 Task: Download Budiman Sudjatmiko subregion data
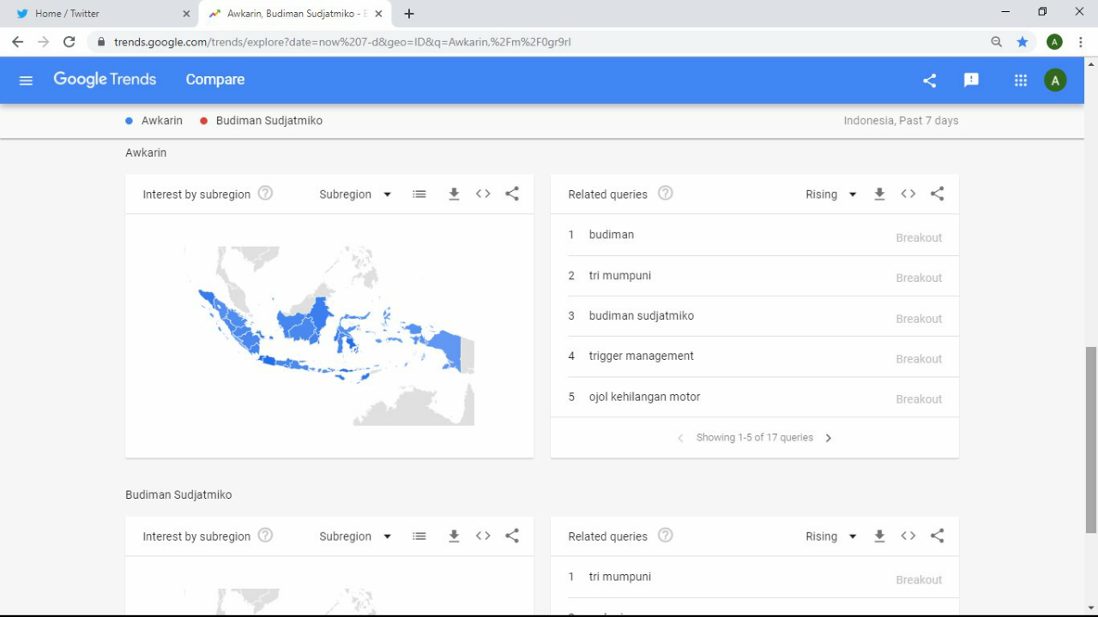click(454, 536)
